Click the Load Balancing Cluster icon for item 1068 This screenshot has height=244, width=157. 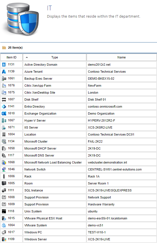4,162
